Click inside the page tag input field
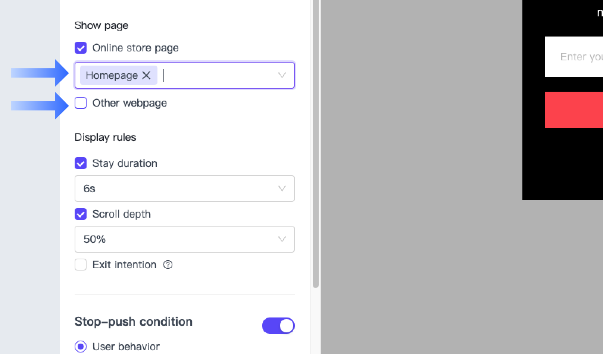This screenshot has width=603, height=354. [216, 75]
